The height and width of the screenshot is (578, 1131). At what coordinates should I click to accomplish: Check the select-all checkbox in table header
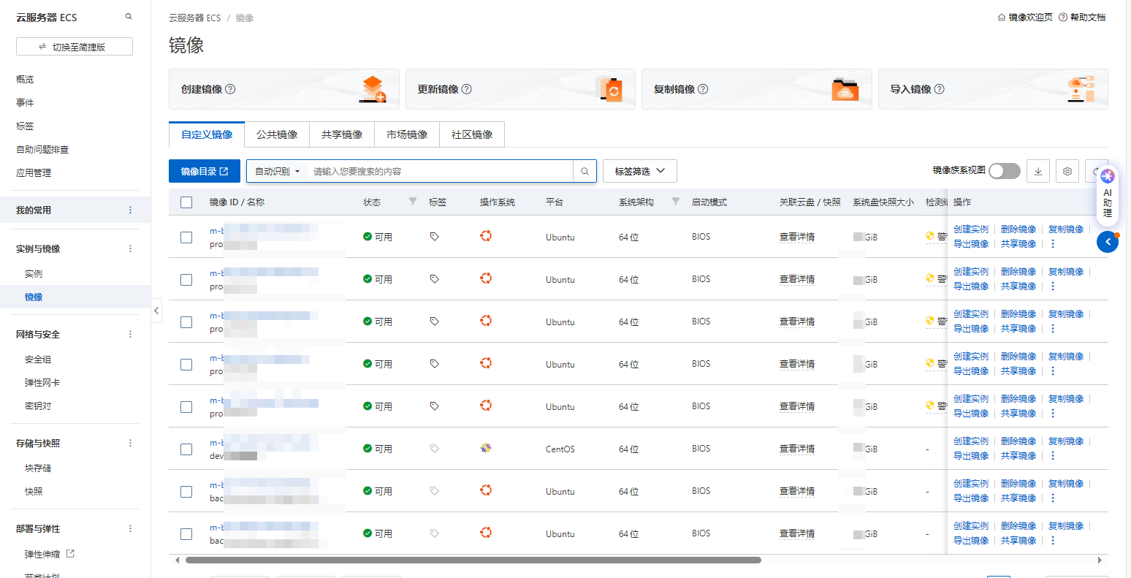point(186,202)
